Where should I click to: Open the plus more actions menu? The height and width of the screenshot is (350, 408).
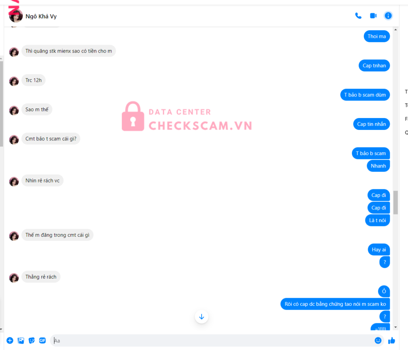coord(10,340)
